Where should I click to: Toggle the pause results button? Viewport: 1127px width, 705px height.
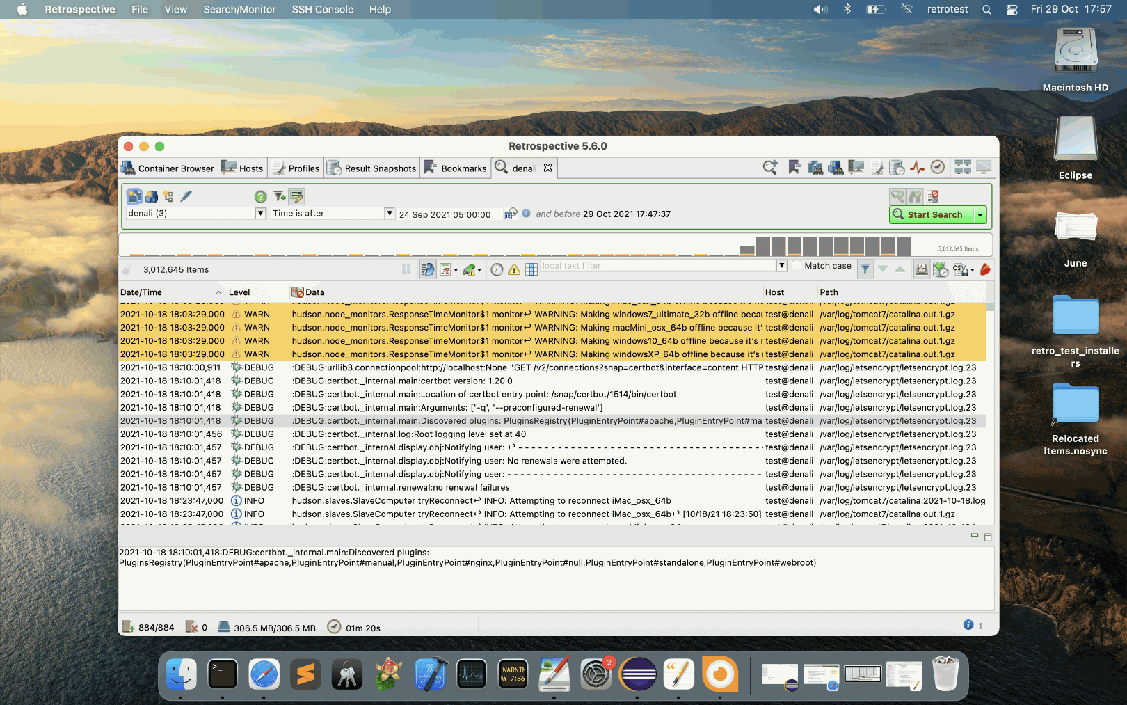pyautogui.click(x=406, y=269)
